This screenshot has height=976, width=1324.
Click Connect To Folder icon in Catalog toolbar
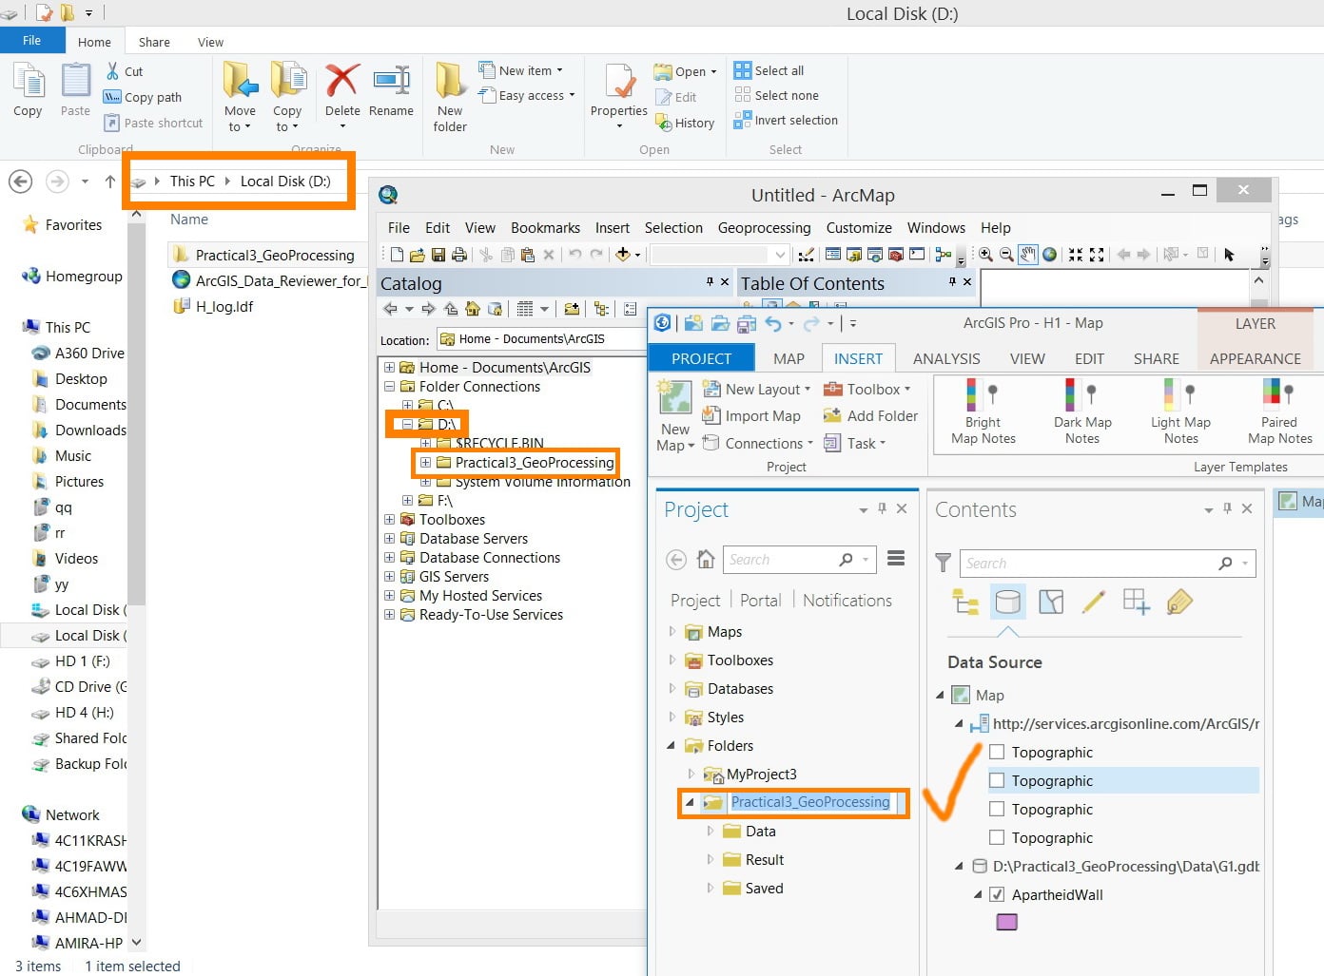572,309
